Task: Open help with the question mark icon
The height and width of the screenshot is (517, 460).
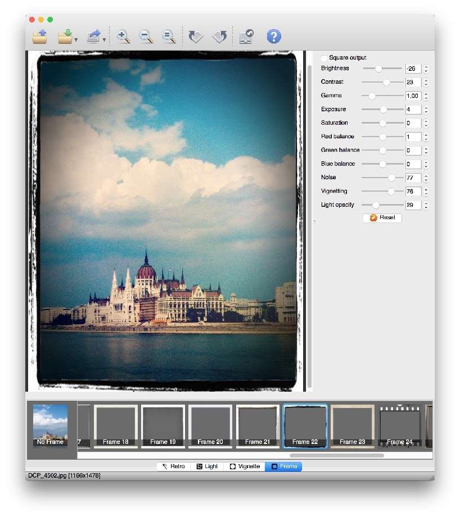Action: tap(273, 37)
